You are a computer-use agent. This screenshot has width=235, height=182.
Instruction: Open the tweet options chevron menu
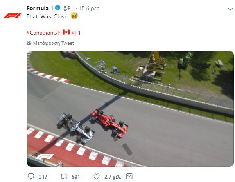pyautogui.click(x=230, y=9)
